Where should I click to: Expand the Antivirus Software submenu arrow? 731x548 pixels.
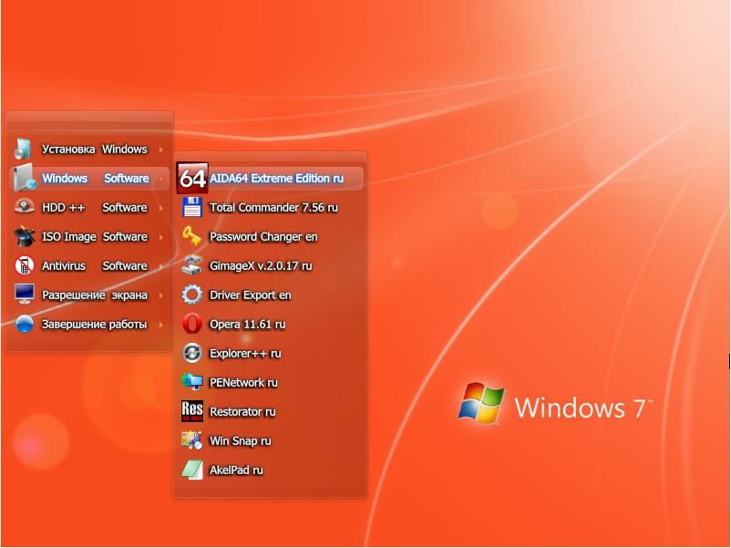click(x=161, y=266)
